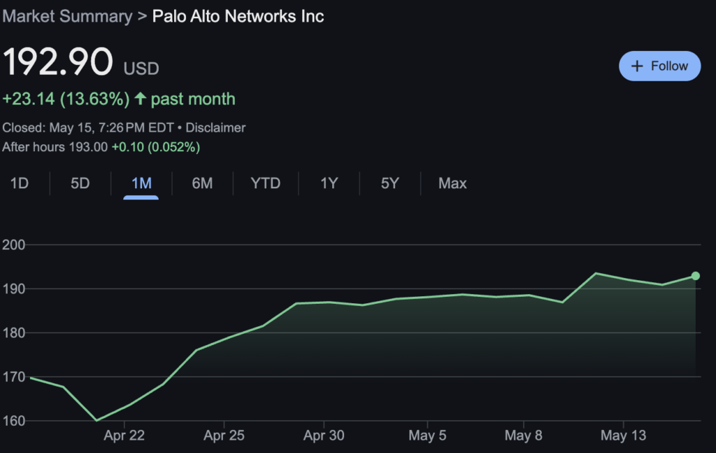
Task: Switch to the YTD time range tab
Action: click(265, 183)
